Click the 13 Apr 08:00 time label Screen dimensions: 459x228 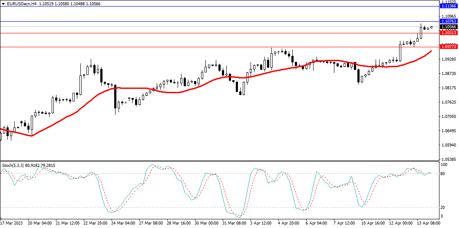[429, 223]
